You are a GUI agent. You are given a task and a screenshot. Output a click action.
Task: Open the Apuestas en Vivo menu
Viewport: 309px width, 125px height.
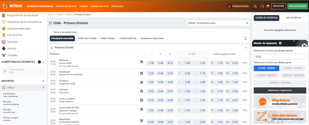point(66,6)
